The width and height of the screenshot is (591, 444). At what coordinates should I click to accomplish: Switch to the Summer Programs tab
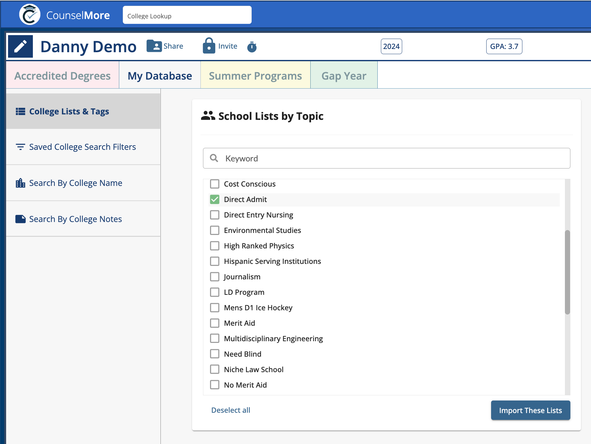255,76
